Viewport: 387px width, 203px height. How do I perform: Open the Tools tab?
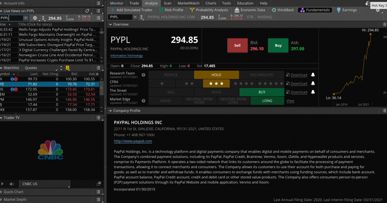pos(226,3)
